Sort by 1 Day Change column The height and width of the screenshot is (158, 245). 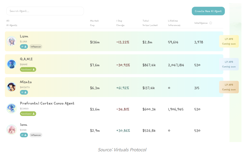coord(120,23)
